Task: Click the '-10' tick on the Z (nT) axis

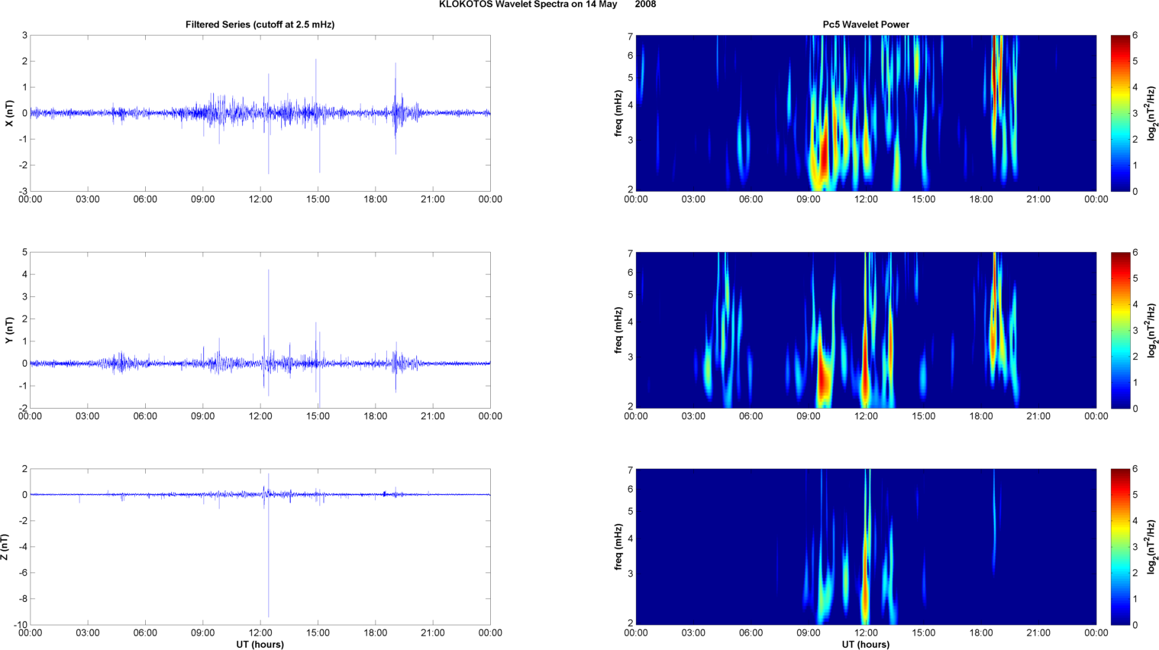Action: point(21,625)
